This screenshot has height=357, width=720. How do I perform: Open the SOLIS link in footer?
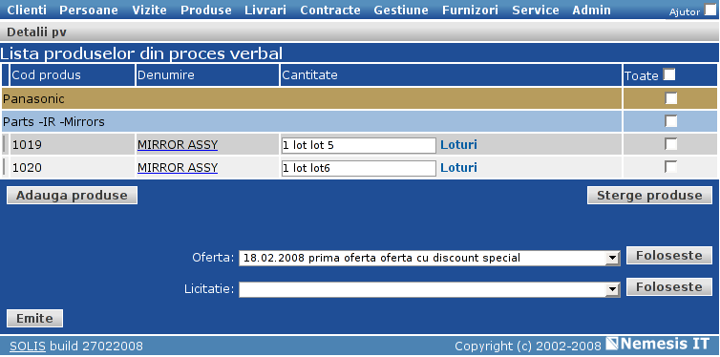pyautogui.click(x=28, y=346)
